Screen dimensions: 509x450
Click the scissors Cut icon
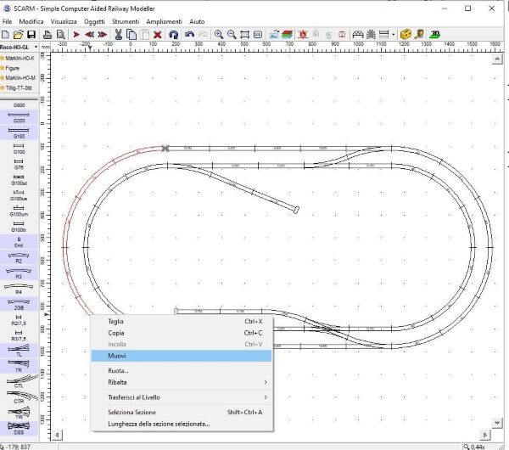click(119, 35)
